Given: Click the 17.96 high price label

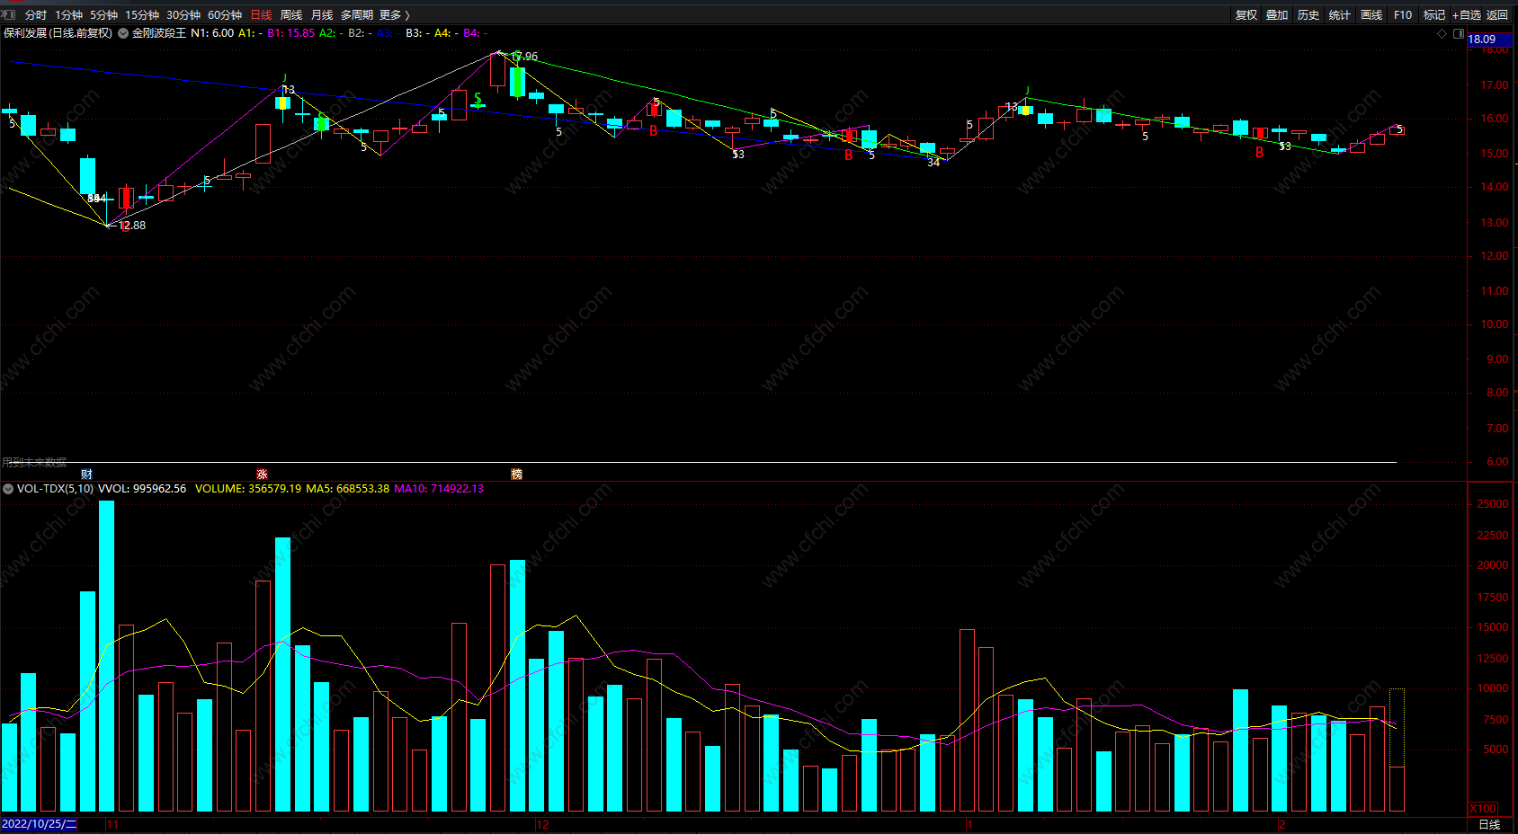Looking at the screenshot, I should tap(524, 57).
